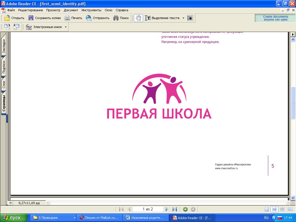Minimize the inner document window
The height and width of the screenshot is (222, 296).
283,10
